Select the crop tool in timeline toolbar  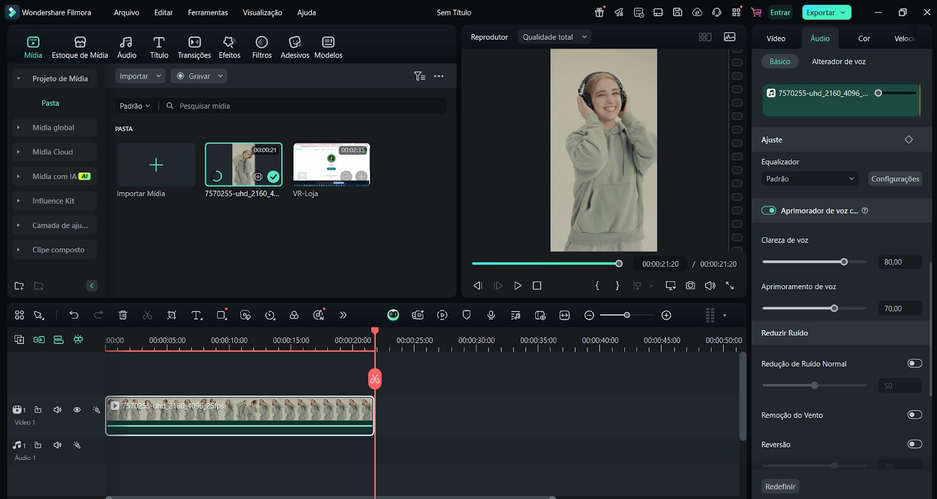tap(172, 315)
